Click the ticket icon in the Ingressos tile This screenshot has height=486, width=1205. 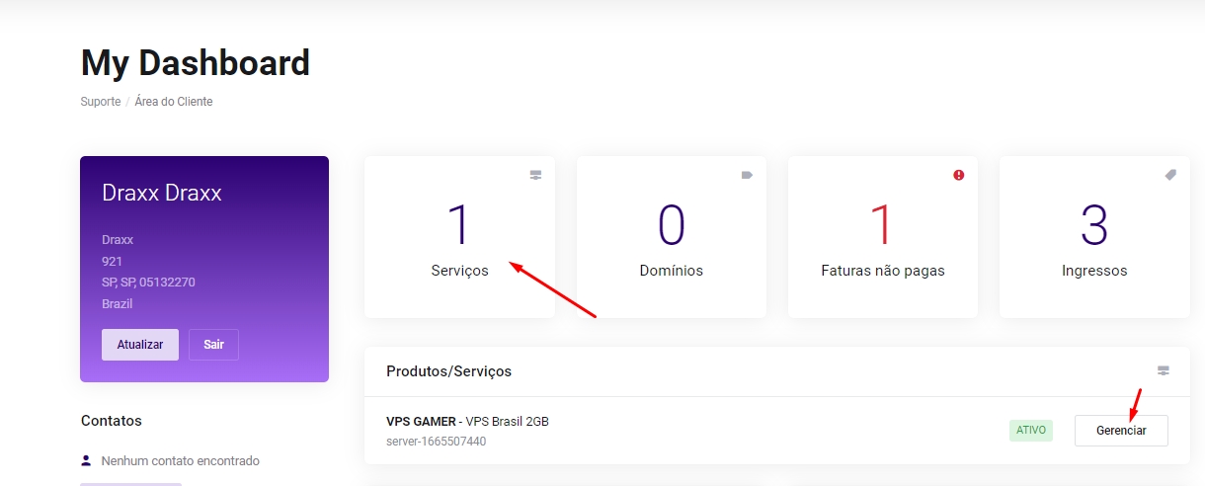point(1170,175)
